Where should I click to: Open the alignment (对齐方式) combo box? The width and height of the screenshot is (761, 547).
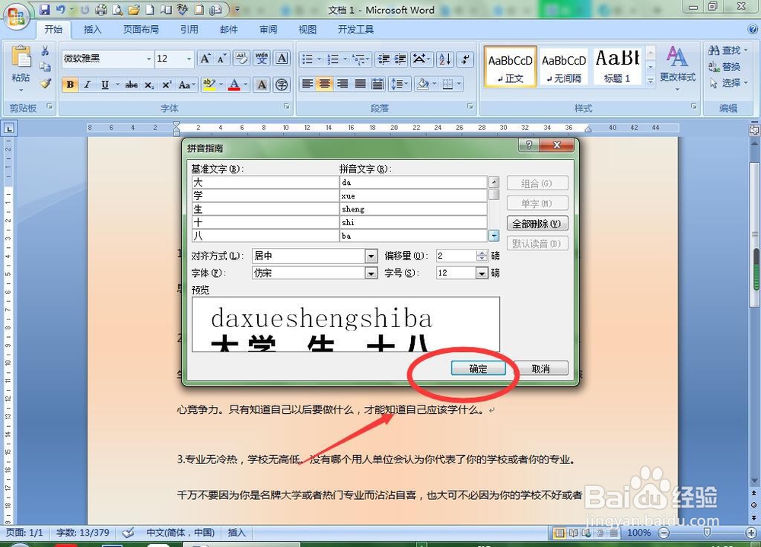click(x=314, y=256)
